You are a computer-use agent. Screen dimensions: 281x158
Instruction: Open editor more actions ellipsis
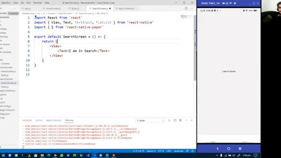pos(191,8)
